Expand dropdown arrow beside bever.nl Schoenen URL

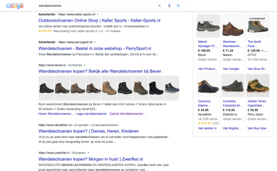coord(84,65)
